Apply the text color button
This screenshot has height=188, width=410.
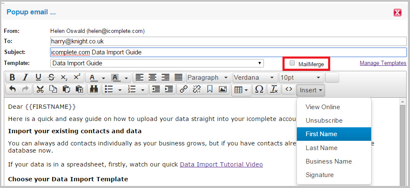coord(92,78)
